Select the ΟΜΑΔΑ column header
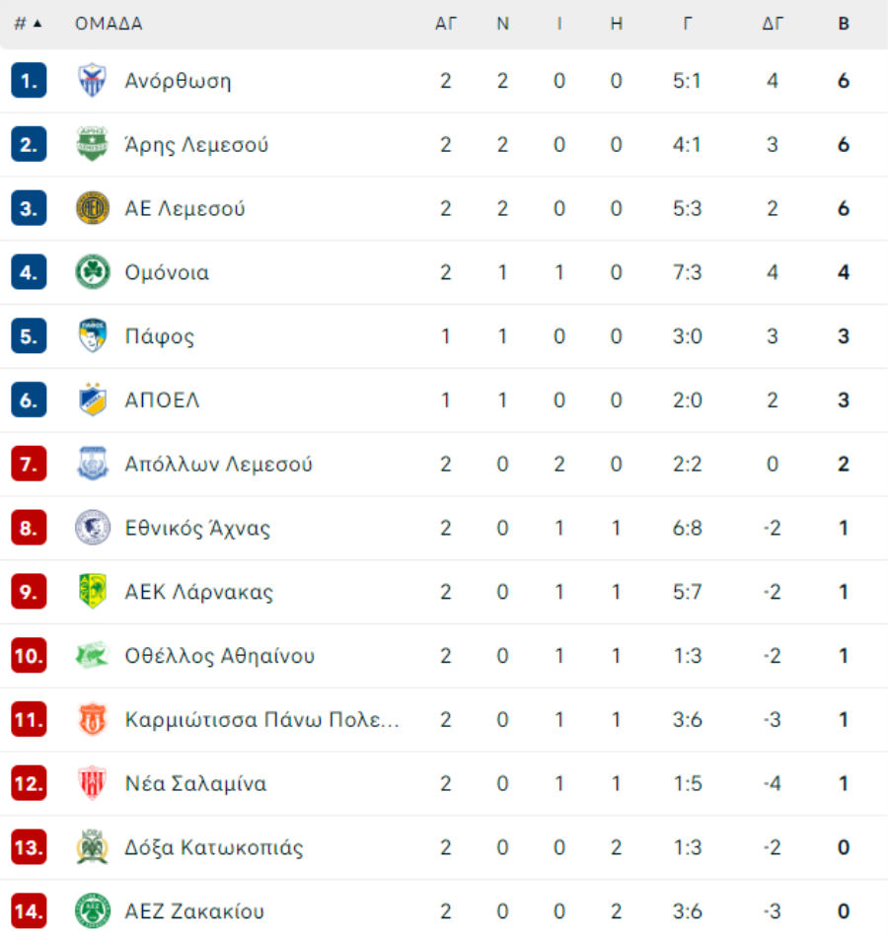The width and height of the screenshot is (888, 940). coord(109,24)
